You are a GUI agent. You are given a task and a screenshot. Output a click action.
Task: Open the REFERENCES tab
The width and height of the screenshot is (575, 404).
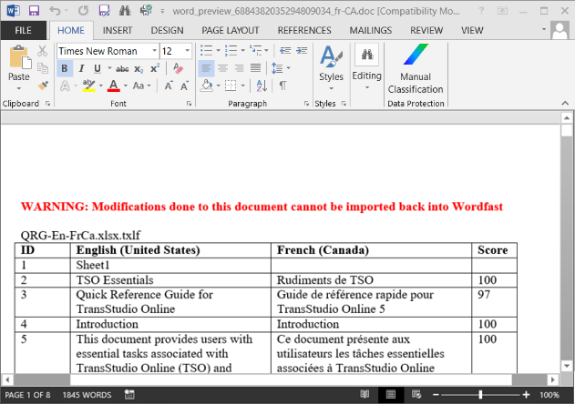point(303,30)
